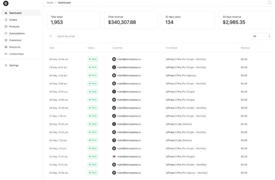Click the Paid badge on the 29 May 6:54 am order
The height and width of the screenshot is (180, 275).
(93, 67)
